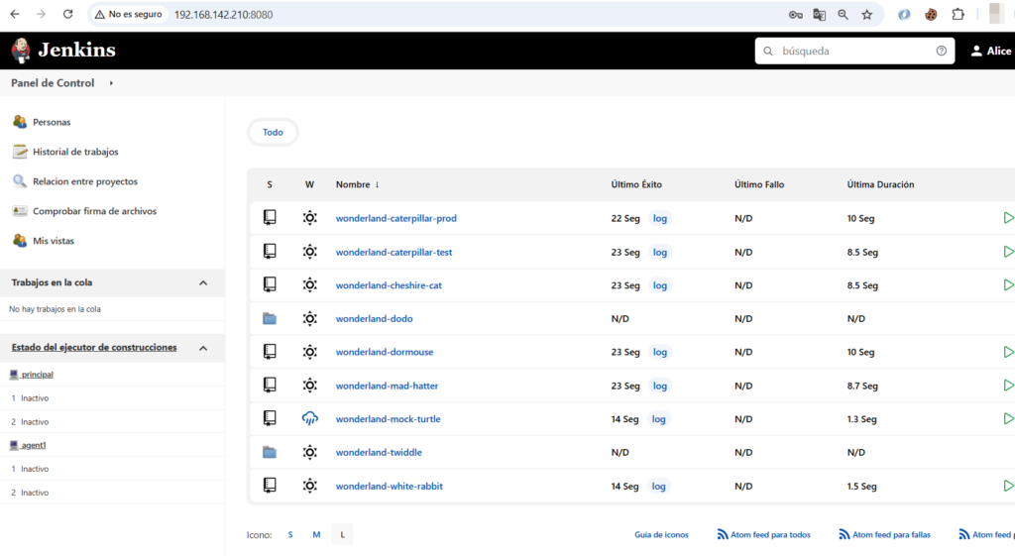Select medium icon size M
The height and width of the screenshot is (556, 1015).
(x=316, y=534)
